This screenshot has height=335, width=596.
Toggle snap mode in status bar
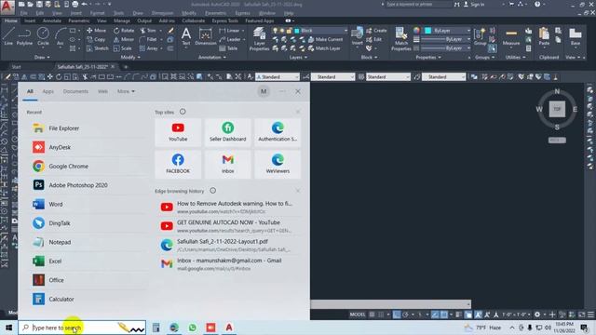pyautogui.click(x=381, y=315)
